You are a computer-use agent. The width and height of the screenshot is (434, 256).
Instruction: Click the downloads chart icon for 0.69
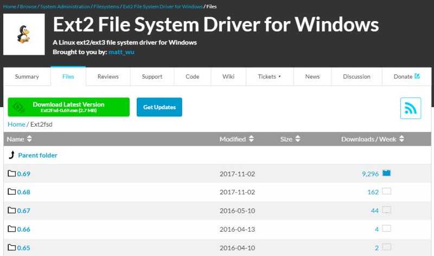click(386, 173)
